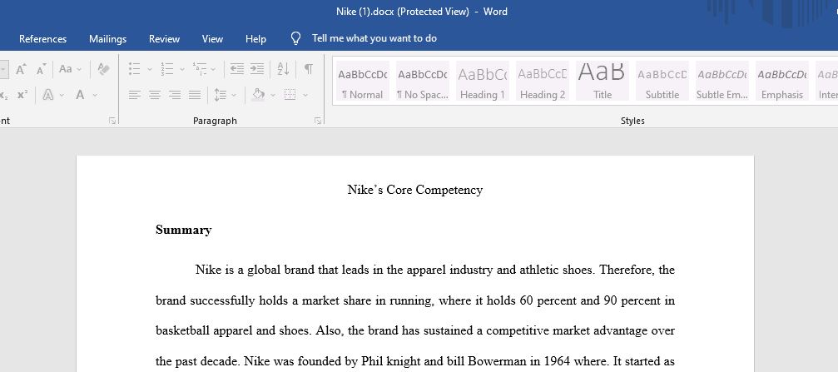
Task: Click the Tell me lightbulb icon
Action: tap(295, 38)
